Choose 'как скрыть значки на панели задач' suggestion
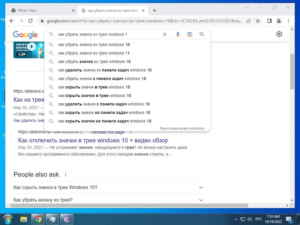Viewport: 300px width, 225px height. click(x=127, y=121)
